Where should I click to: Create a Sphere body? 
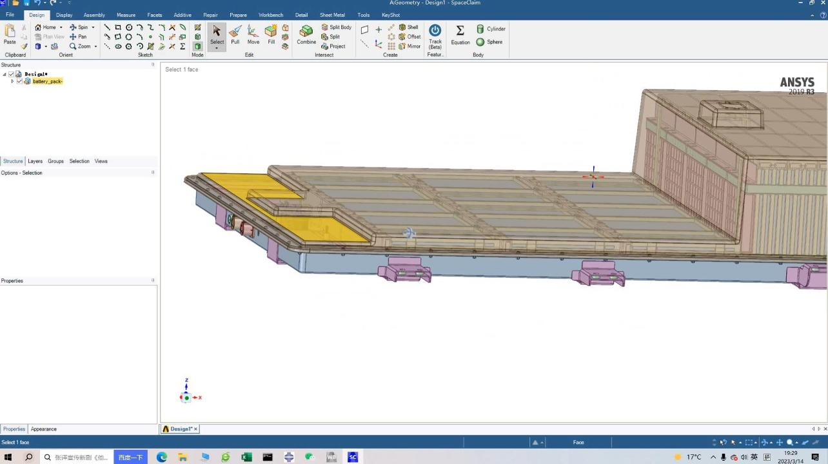pos(489,42)
